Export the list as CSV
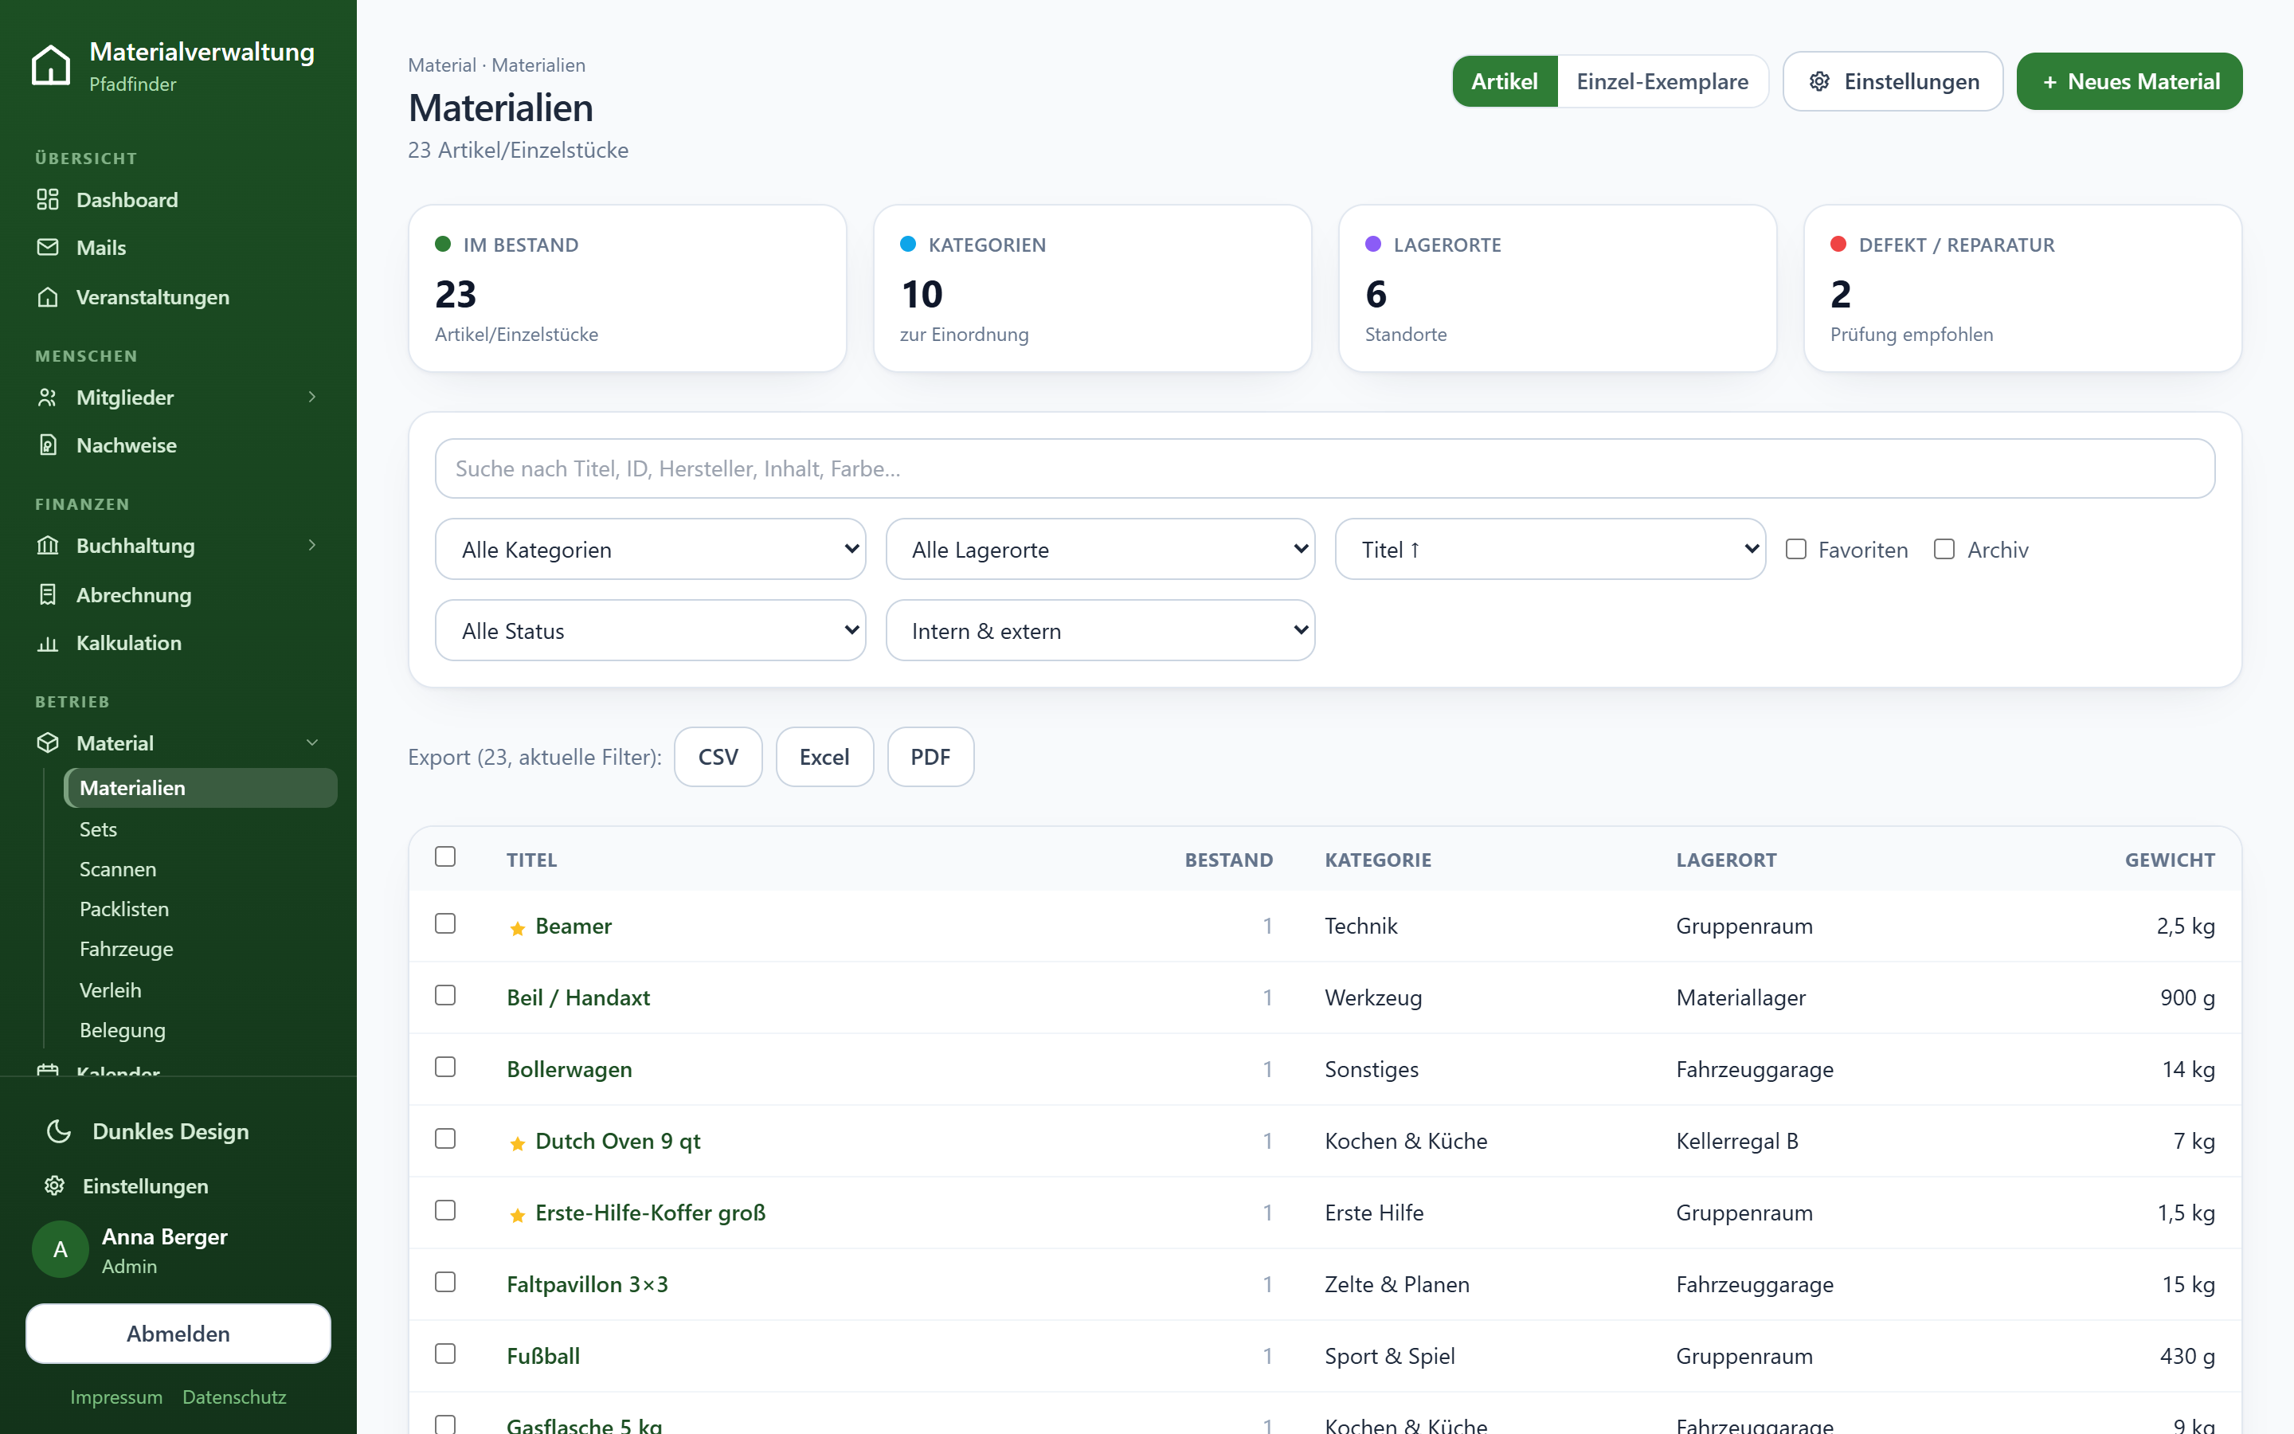 (x=718, y=757)
